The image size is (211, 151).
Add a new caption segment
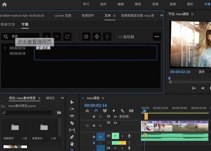click(x=86, y=36)
